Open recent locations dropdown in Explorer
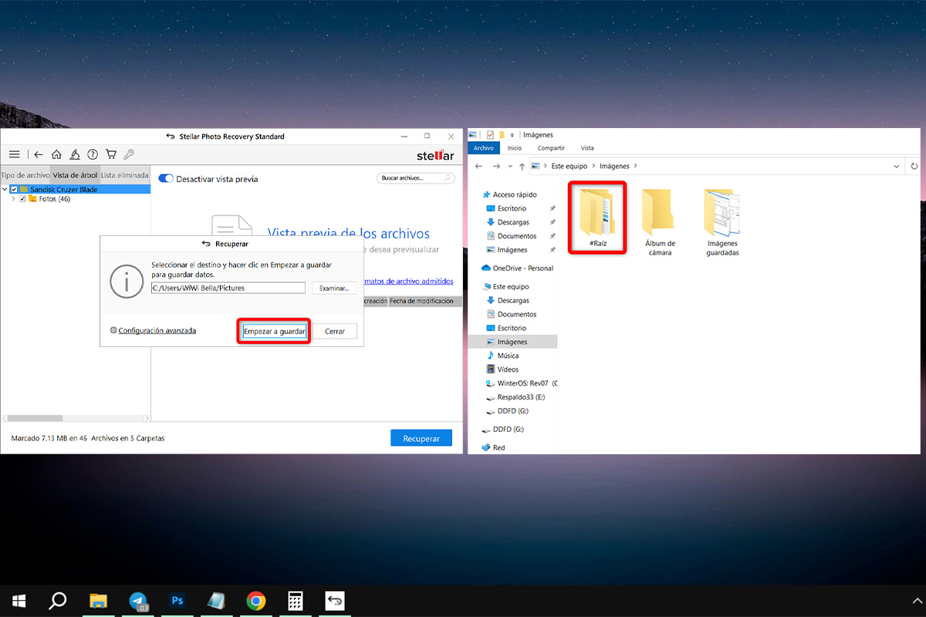This screenshot has height=617, width=926. (509, 166)
